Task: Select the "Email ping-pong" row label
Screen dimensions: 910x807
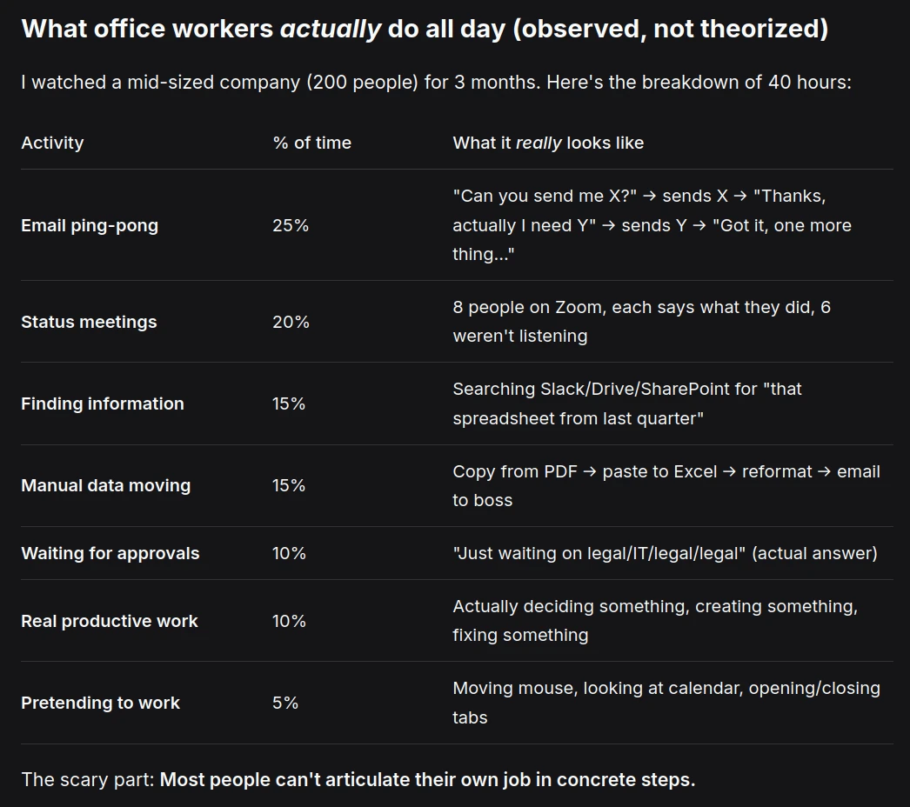Action: tap(90, 225)
